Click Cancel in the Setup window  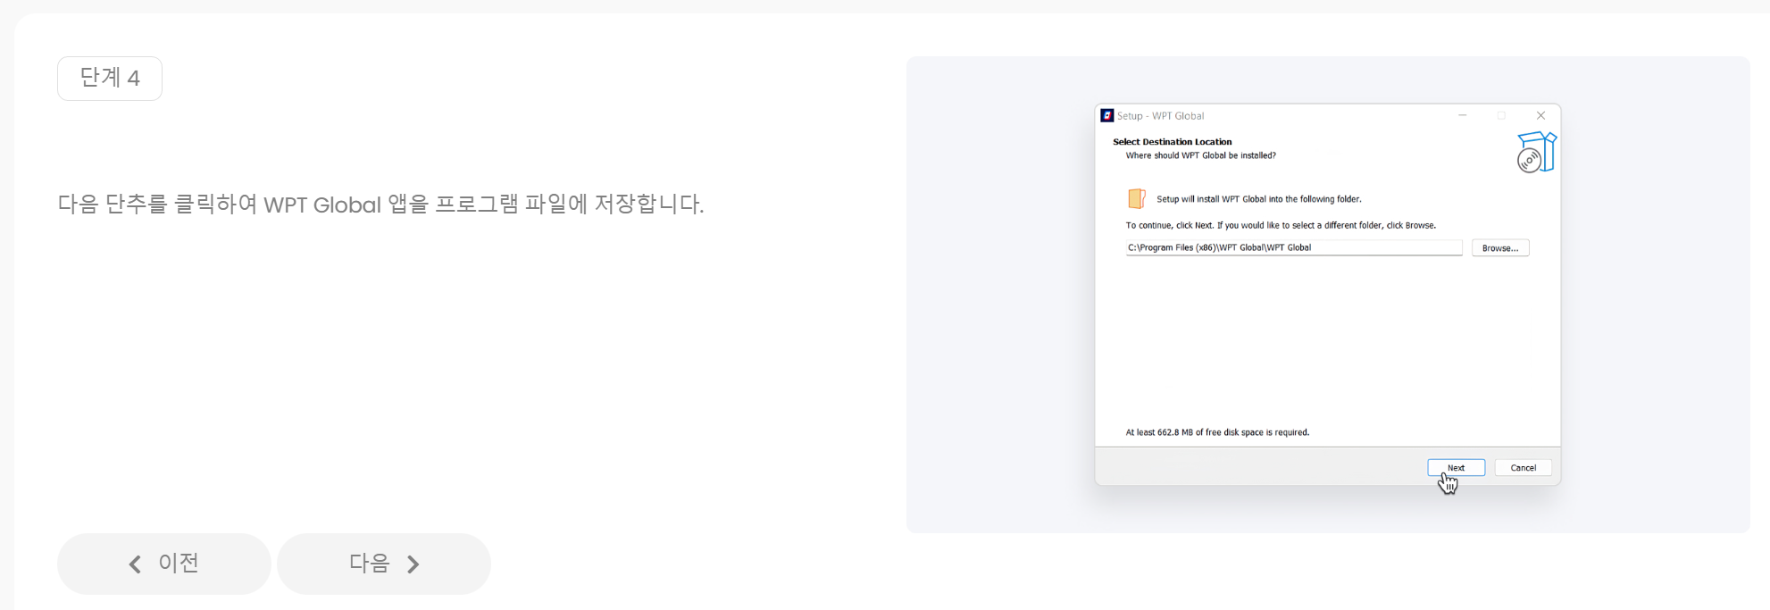(x=1523, y=468)
